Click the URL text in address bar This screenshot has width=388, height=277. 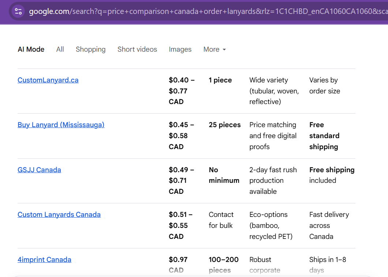tap(208, 11)
